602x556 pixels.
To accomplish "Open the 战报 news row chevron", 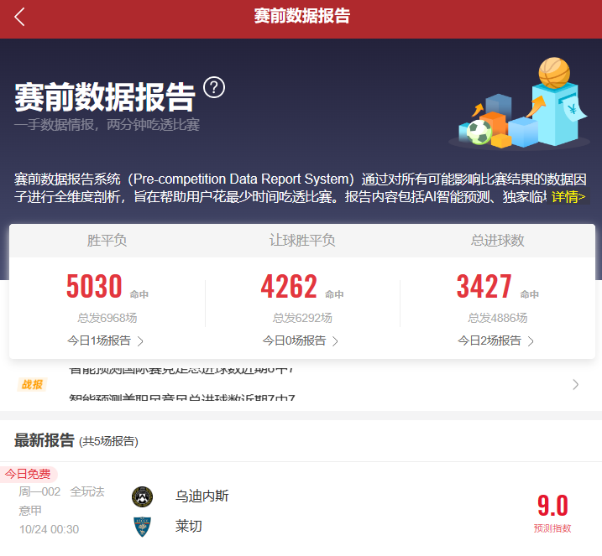I will point(575,385).
